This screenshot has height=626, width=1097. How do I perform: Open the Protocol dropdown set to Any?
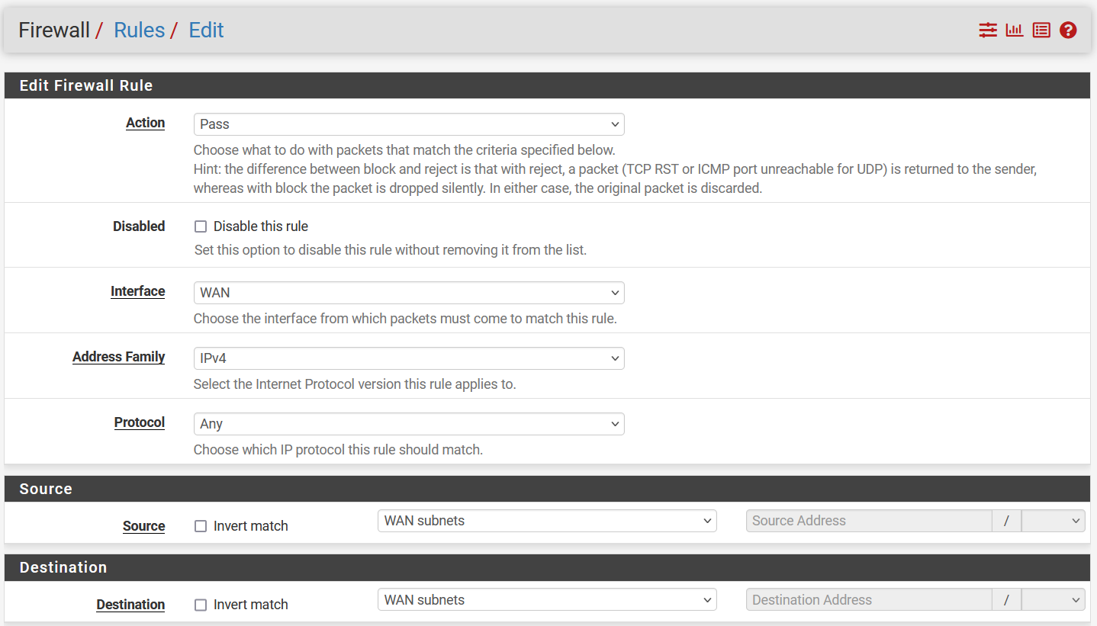click(409, 424)
